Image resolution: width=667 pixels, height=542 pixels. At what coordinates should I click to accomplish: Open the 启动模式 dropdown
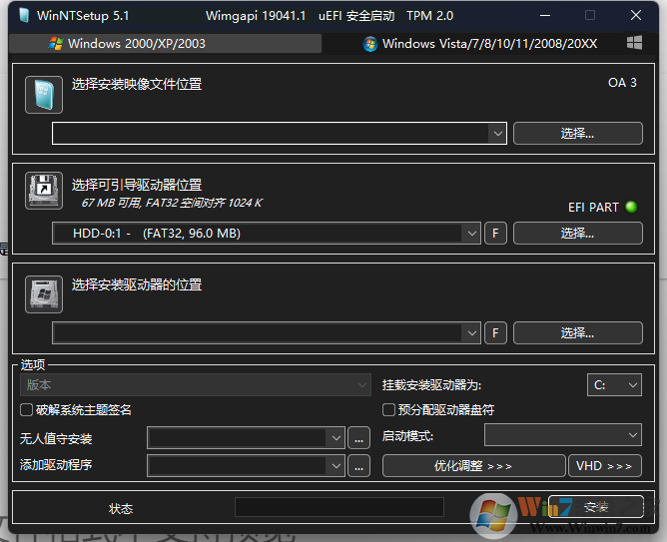[563, 435]
